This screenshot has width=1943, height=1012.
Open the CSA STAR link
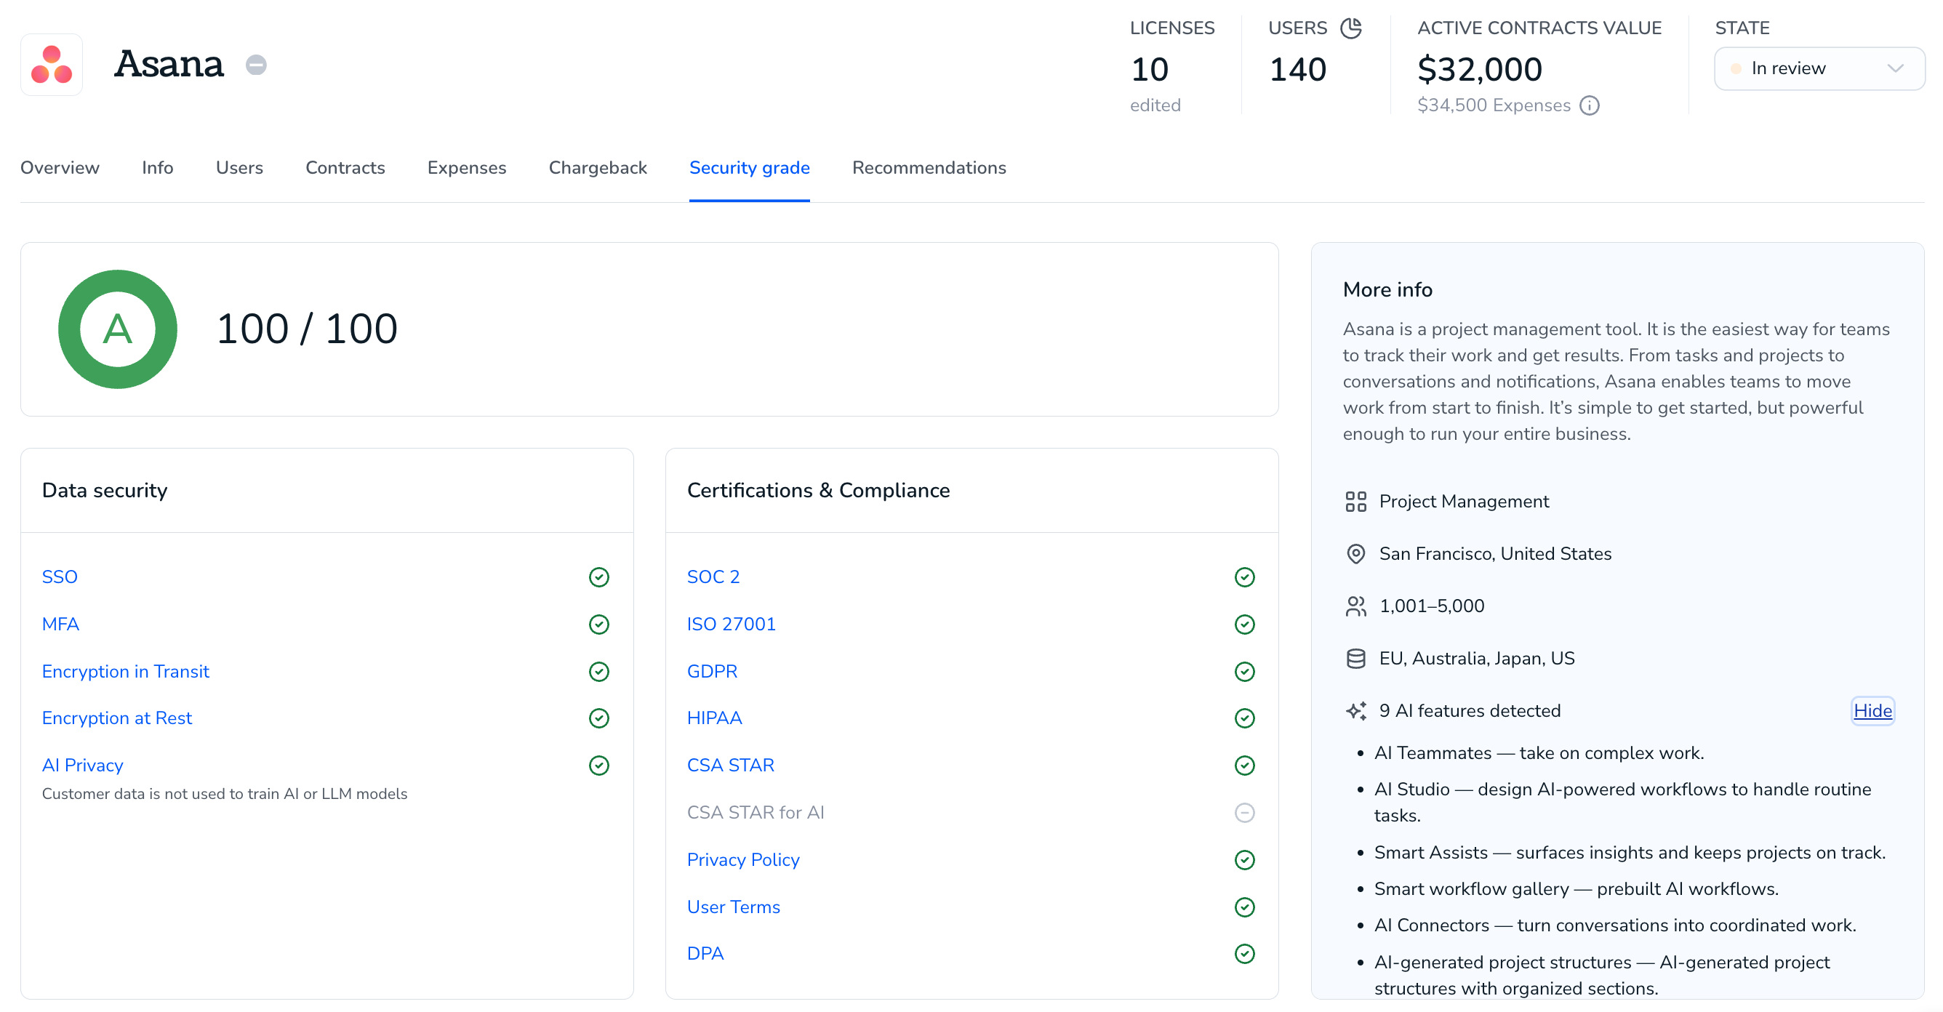point(730,766)
